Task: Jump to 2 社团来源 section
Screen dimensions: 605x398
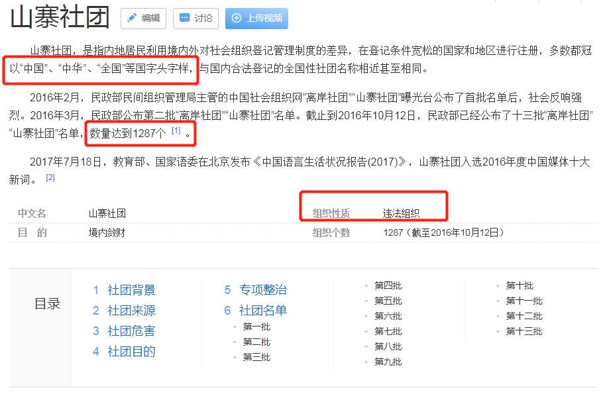Action: coord(124,310)
